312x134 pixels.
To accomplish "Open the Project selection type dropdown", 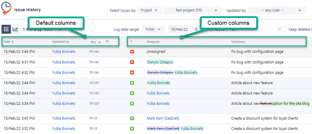I will [150, 10].
